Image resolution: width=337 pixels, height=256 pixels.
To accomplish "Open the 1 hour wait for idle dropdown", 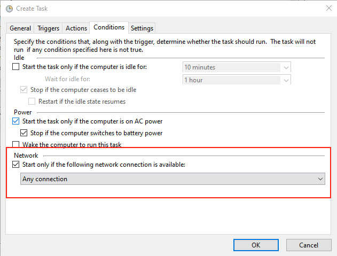I will [286, 80].
